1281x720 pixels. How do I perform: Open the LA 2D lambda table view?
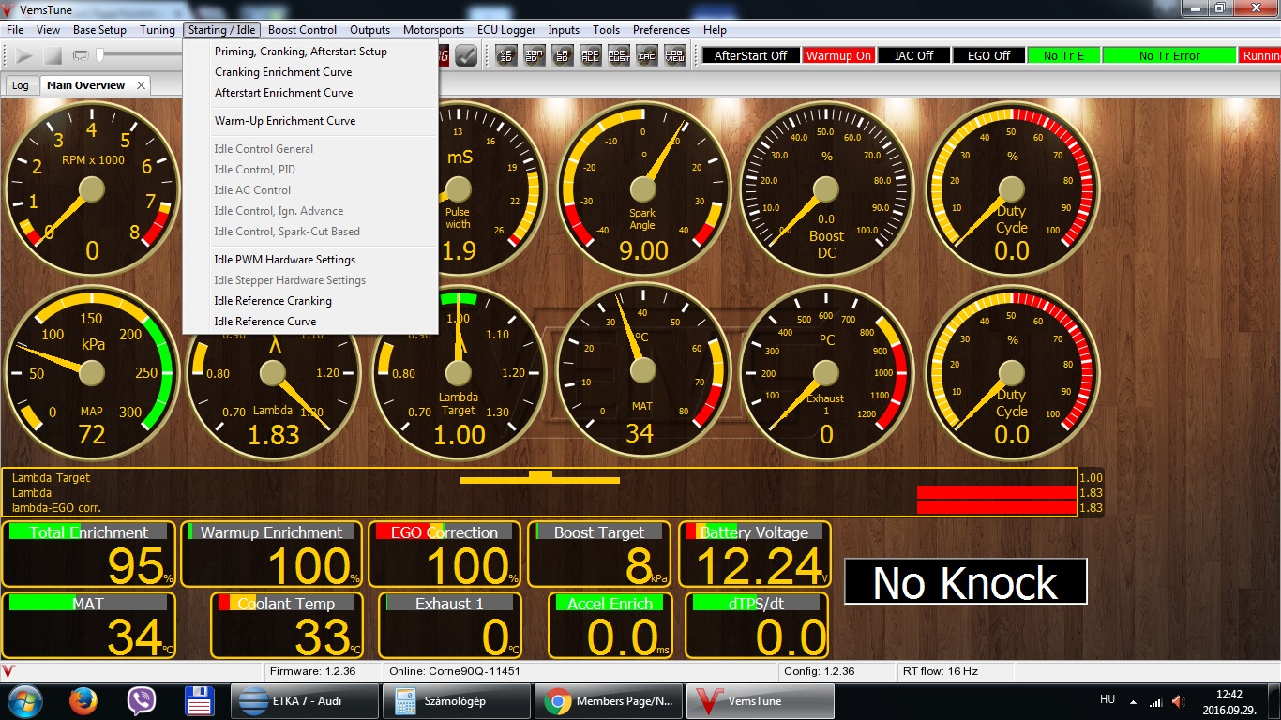click(563, 55)
